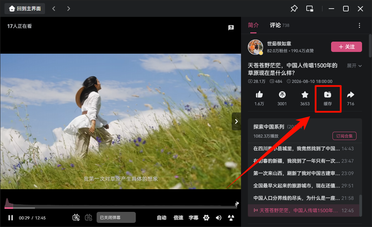Click the video frame with the woman
Screen dimensions: 372x227
tap(121, 121)
